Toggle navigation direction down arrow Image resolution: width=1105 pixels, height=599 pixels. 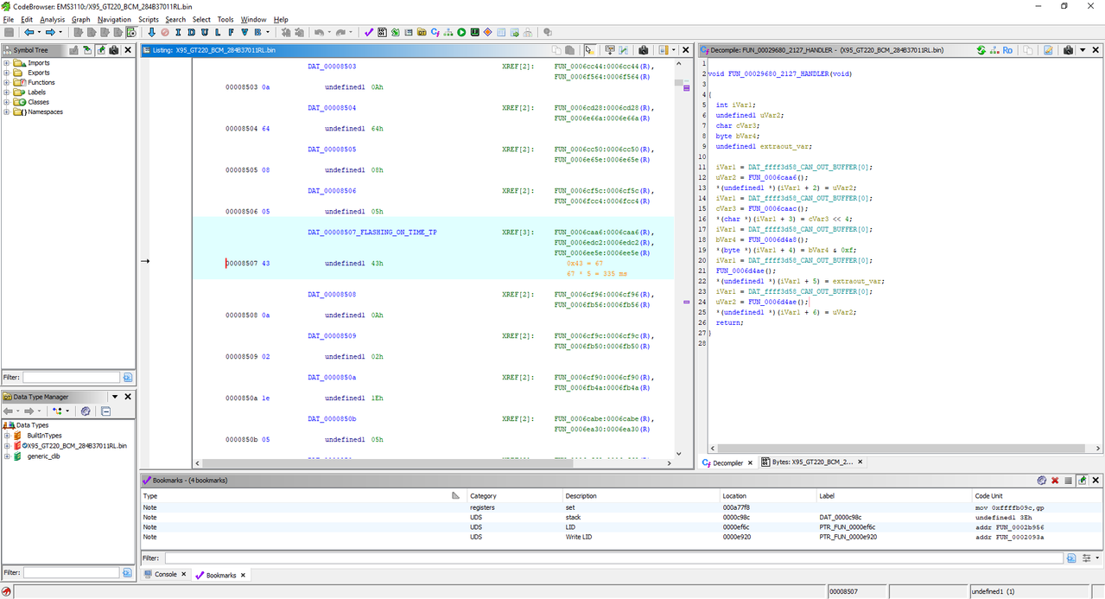151,32
